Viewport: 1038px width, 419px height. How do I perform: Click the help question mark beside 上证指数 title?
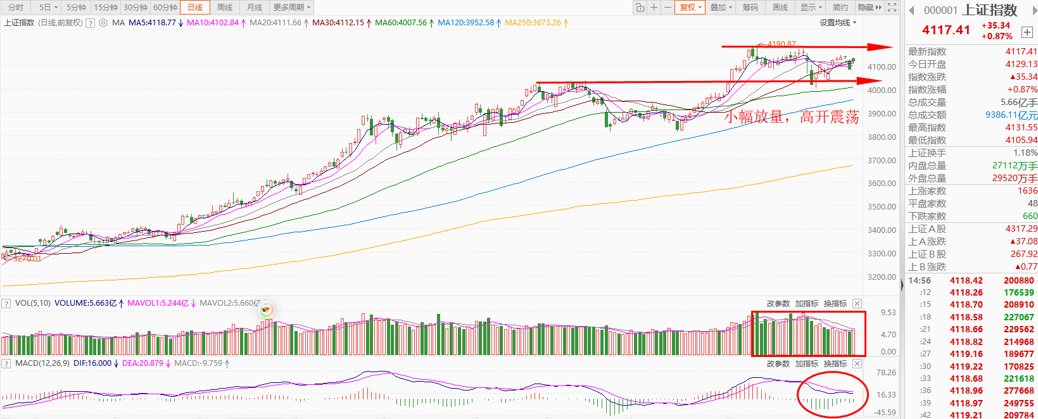(90, 23)
